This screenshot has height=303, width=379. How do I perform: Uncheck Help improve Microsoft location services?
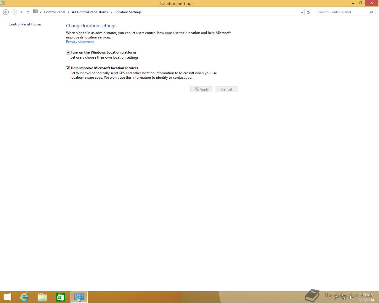[x=68, y=68]
